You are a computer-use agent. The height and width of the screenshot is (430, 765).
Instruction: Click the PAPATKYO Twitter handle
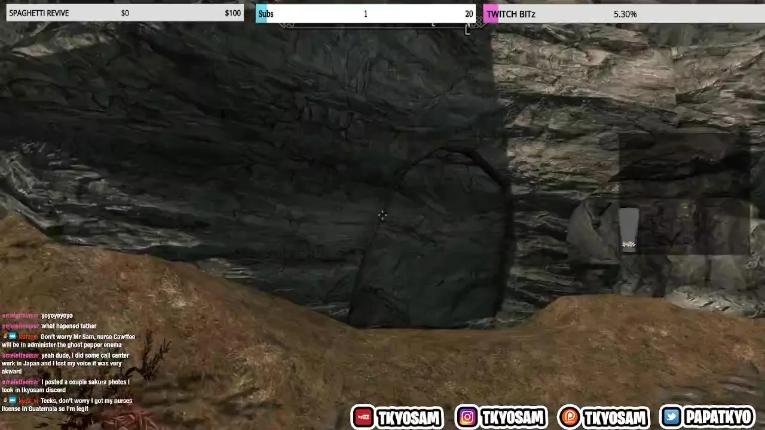718,417
